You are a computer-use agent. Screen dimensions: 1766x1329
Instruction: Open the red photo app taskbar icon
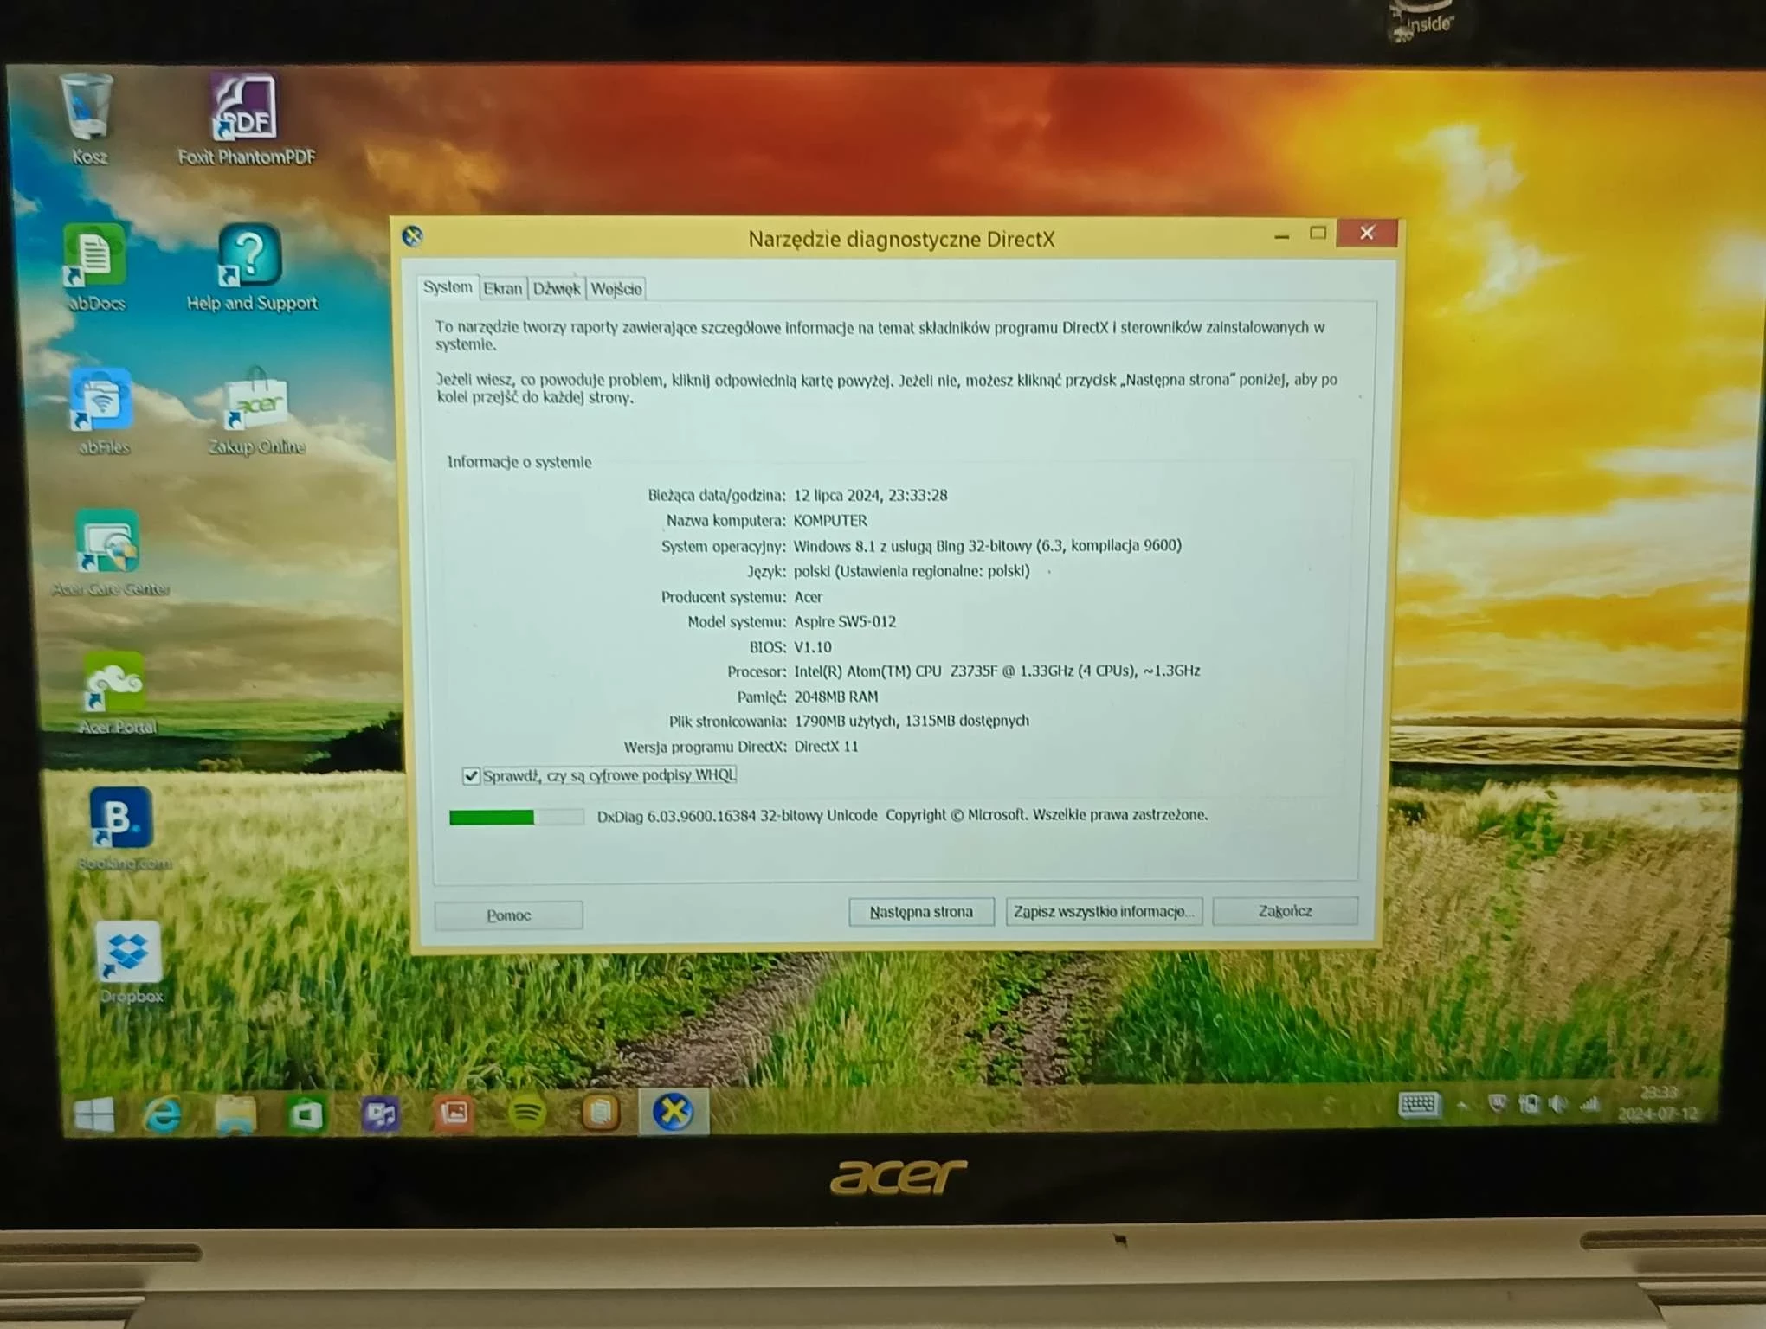(454, 1113)
